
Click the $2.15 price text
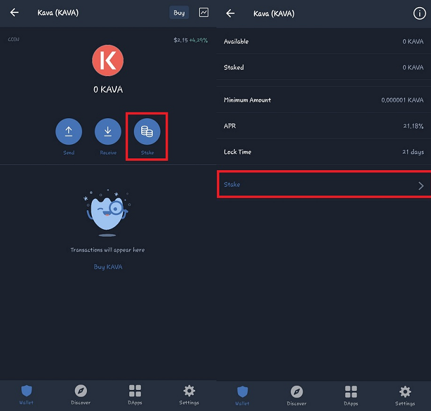click(181, 40)
